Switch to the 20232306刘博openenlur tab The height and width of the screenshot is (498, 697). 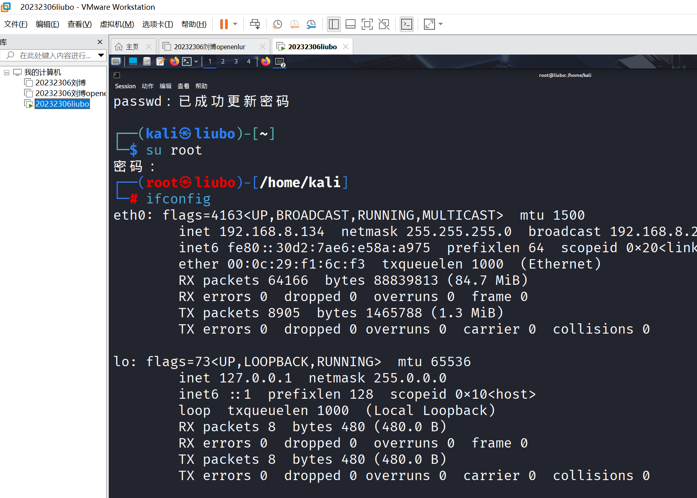point(210,47)
